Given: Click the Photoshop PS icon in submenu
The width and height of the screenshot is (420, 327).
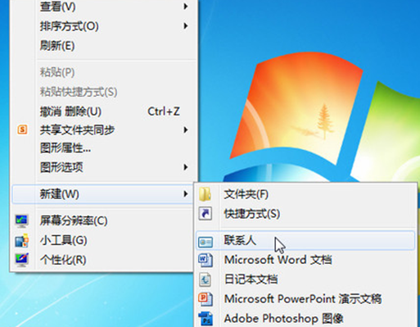Looking at the screenshot, I should 205,319.
